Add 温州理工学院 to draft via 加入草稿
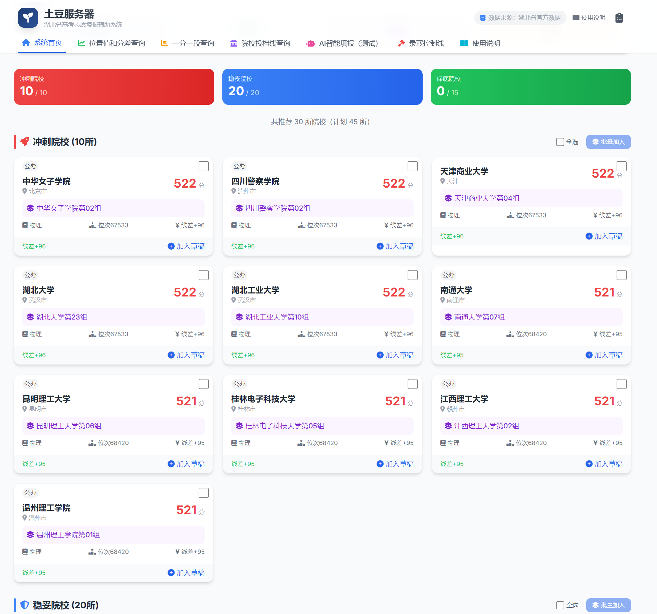The height and width of the screenshot is (614, 657). 186,573
